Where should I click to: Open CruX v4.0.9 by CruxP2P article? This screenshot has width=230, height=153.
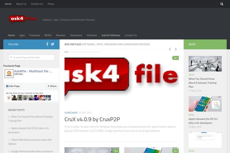pyautogui.click(x=92, y=119)
